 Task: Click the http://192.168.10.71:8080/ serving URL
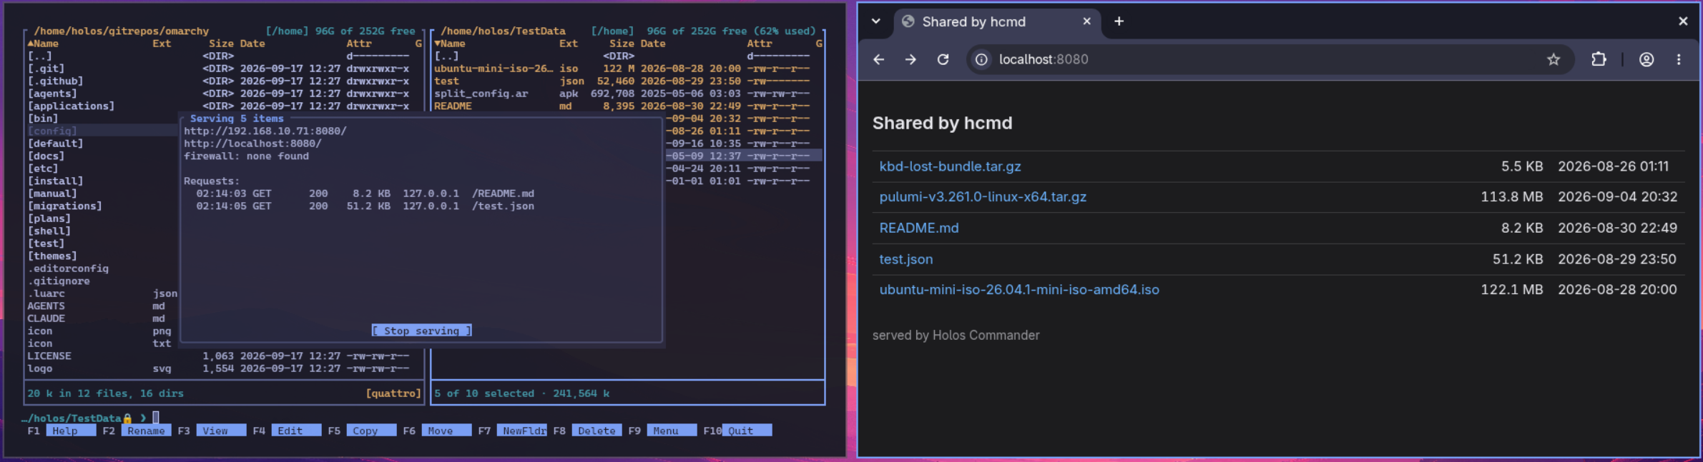click(x=265, y=131)
